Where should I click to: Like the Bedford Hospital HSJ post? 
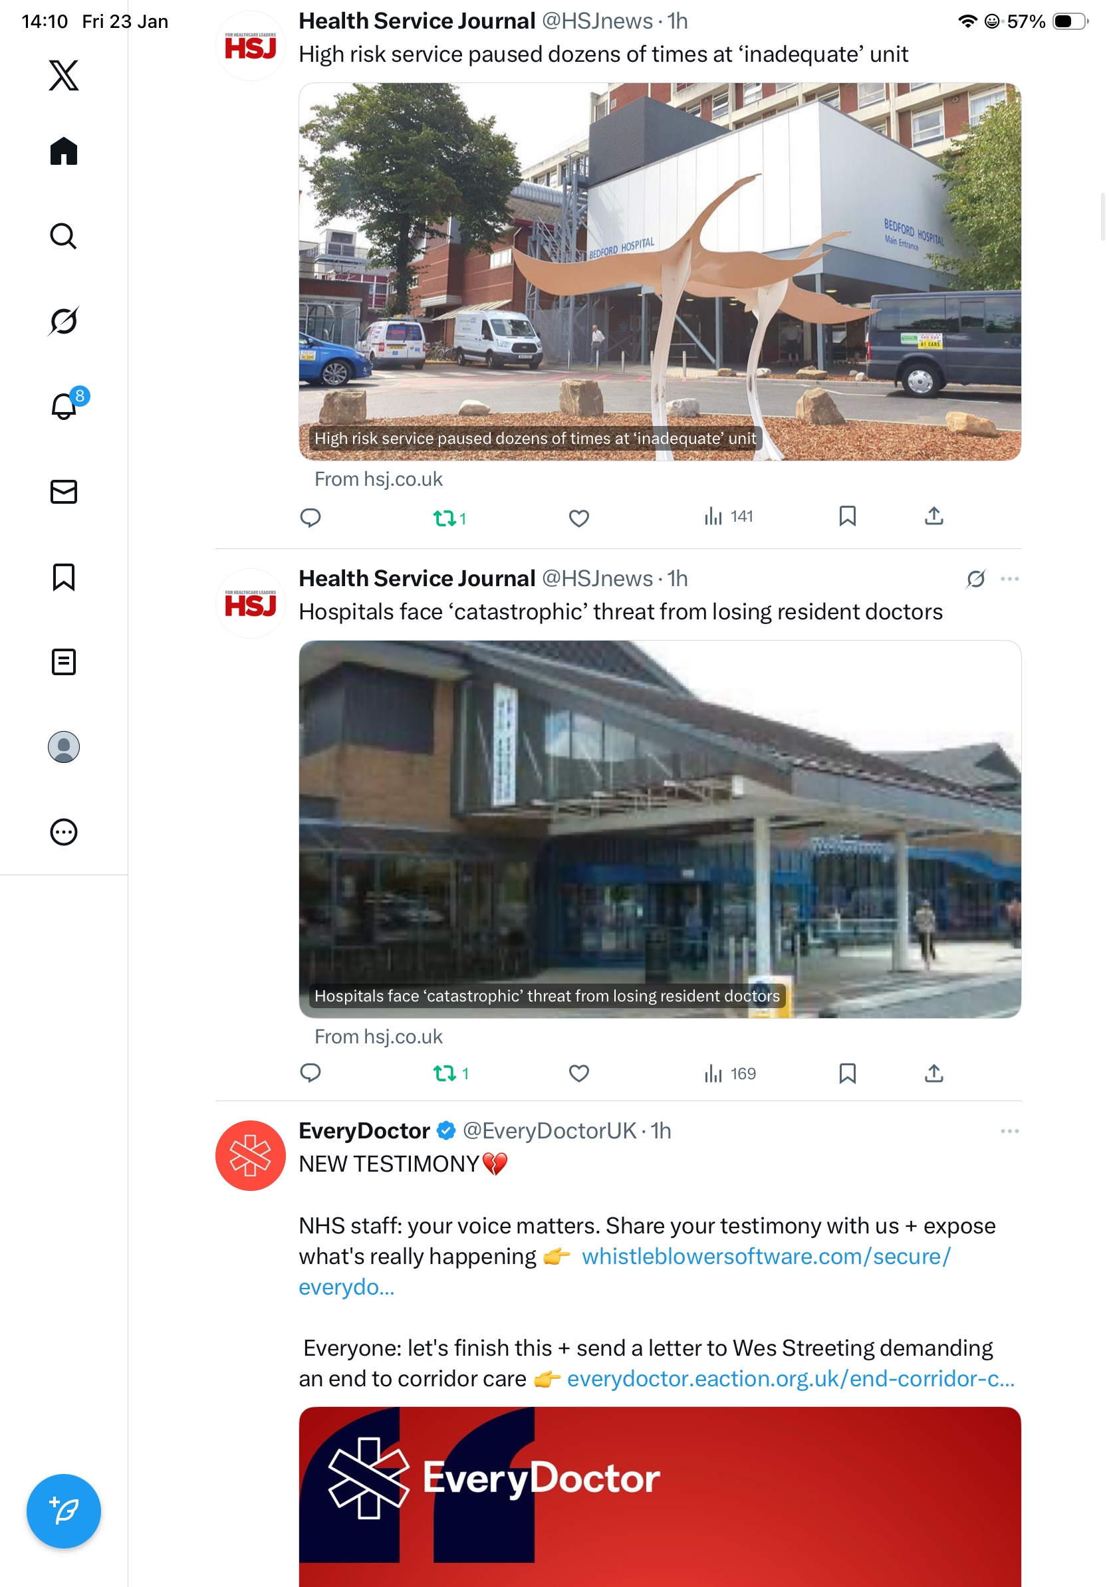point(578,517)
